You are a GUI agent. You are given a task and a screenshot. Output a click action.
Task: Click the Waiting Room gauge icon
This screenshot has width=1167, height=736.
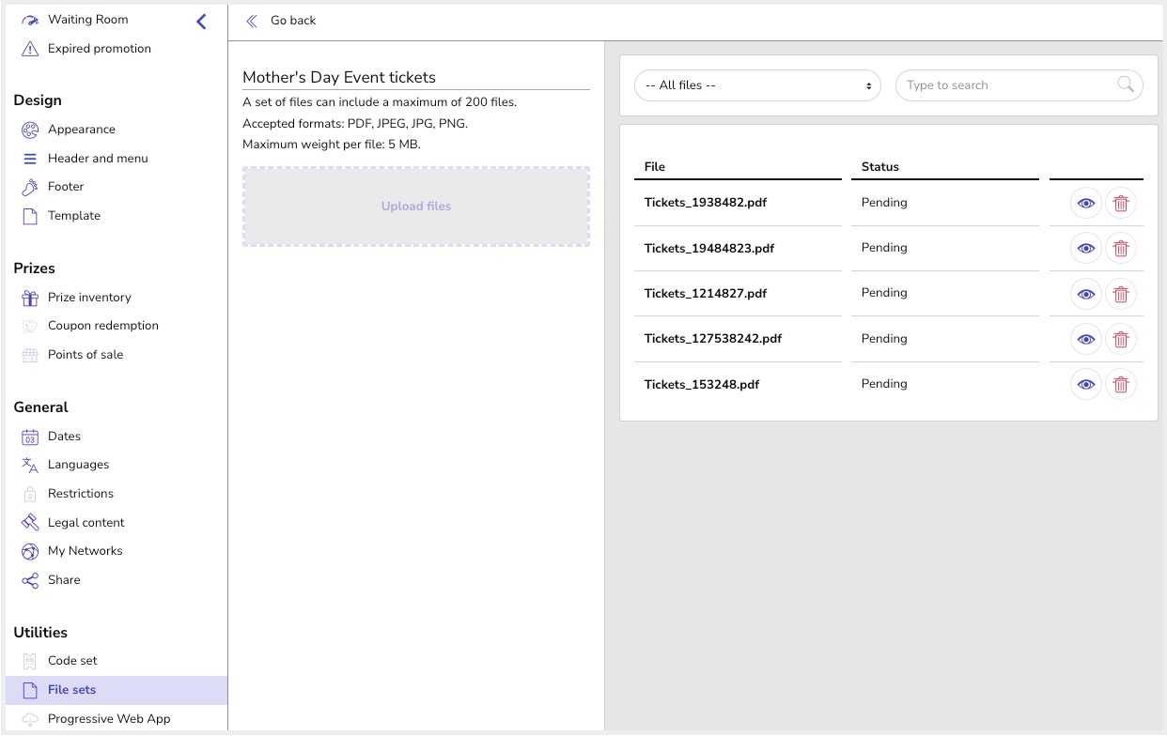click(30, 20)
